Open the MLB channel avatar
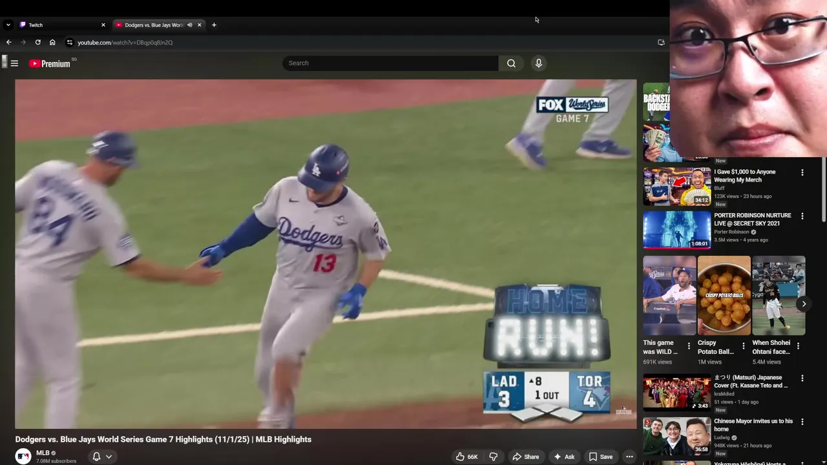 (23, 456)
